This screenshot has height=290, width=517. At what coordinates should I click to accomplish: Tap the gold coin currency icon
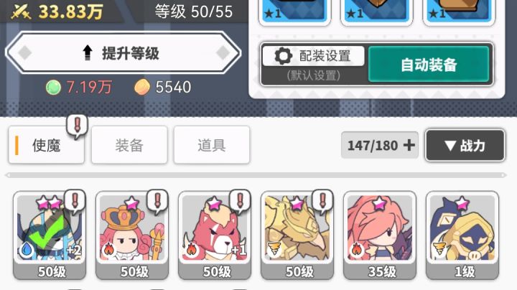click(x=142, y=88)
